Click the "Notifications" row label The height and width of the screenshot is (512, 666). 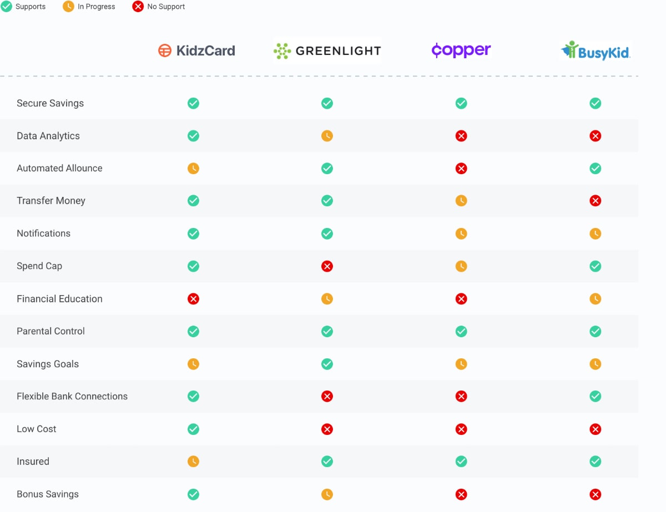(43, 234)
